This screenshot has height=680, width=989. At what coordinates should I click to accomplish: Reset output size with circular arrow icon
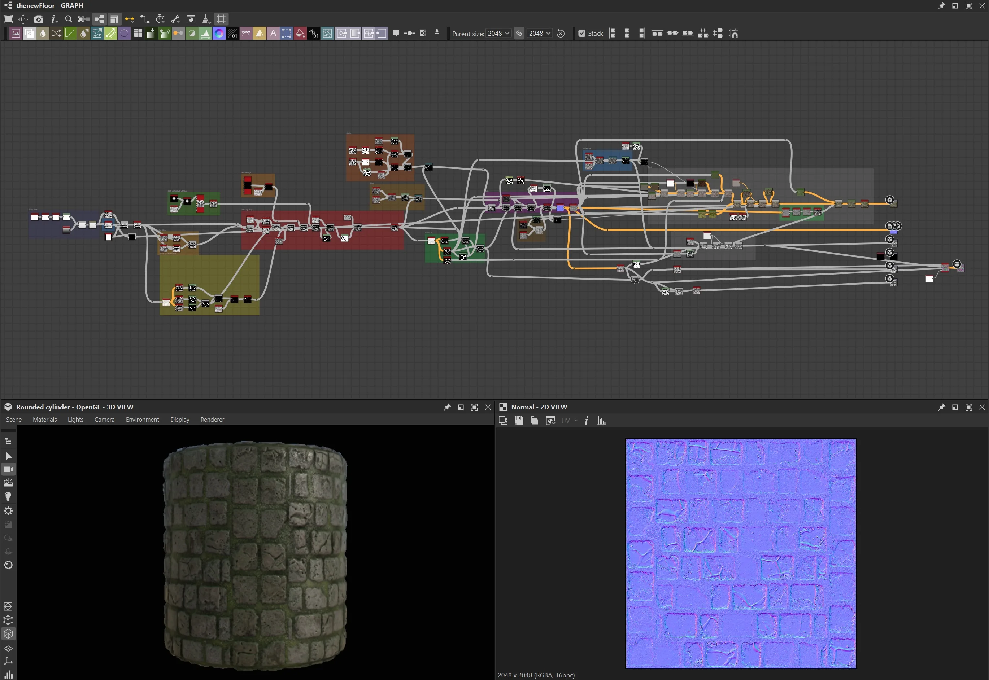coord(561,33)
